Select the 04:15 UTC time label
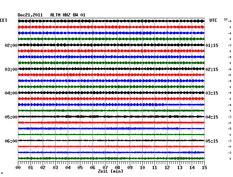The image size is (233, 177). [x=212, y=117]
